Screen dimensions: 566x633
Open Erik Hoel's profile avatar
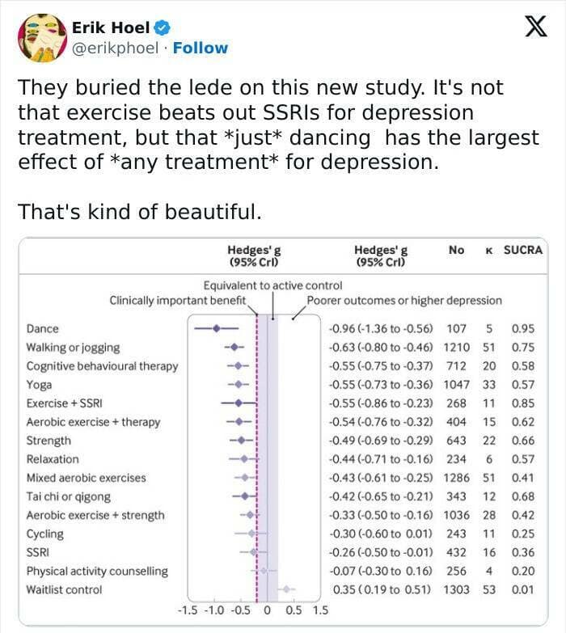tap(41, 38)
